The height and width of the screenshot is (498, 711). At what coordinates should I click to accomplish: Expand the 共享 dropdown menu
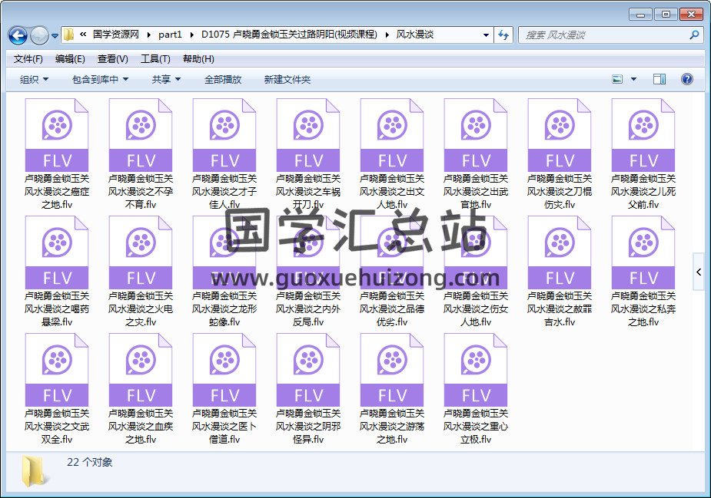(x=166, y=79)
